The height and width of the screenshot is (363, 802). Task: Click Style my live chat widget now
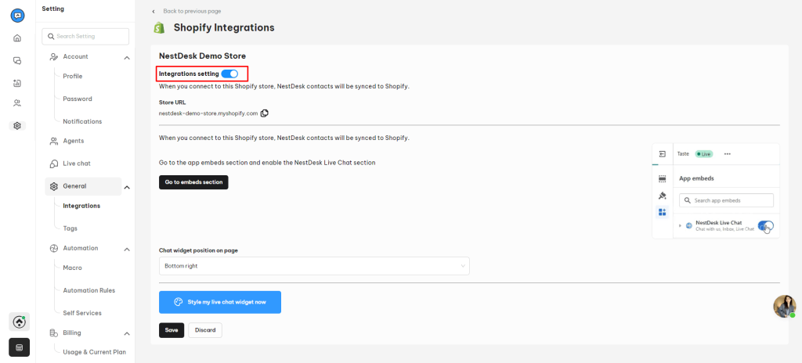[220, 302]
